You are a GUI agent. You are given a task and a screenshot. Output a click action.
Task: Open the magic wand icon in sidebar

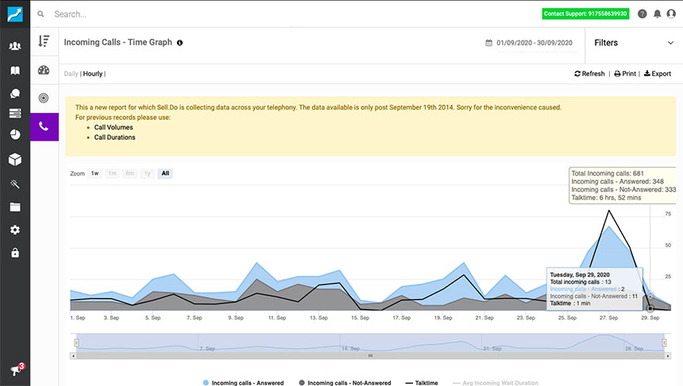click(x=15, y=184)
